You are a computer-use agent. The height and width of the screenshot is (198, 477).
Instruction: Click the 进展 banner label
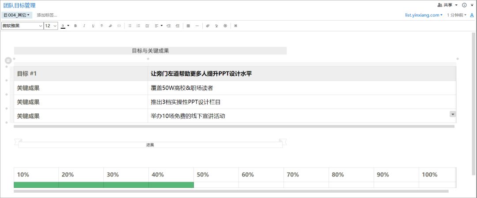point(150,145)
